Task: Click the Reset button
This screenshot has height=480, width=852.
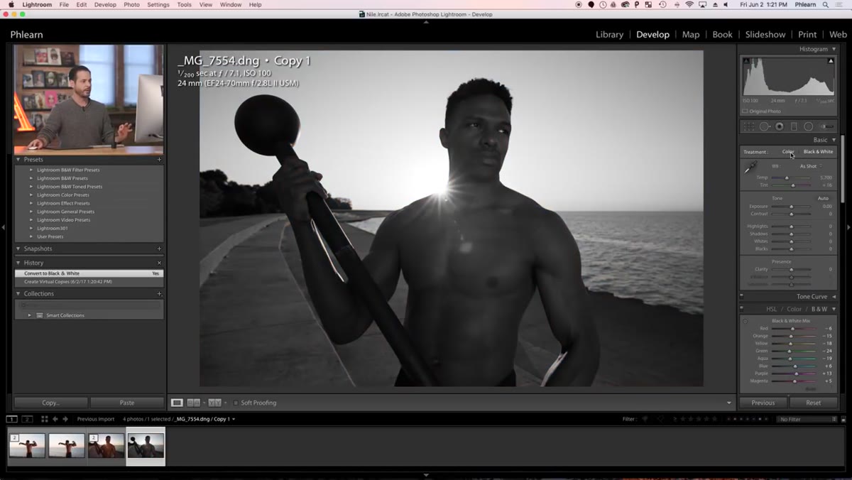Action: [814, 403]
